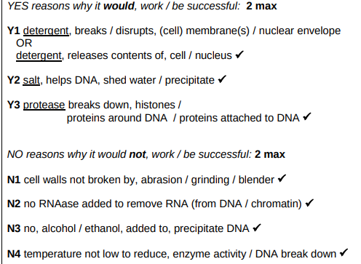Click the bold label 'N3'

(x=14, y=228)
